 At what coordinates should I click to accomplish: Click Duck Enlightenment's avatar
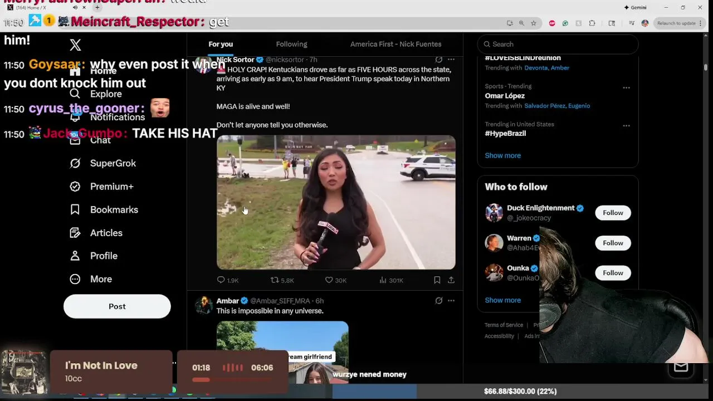pos(494,213)
